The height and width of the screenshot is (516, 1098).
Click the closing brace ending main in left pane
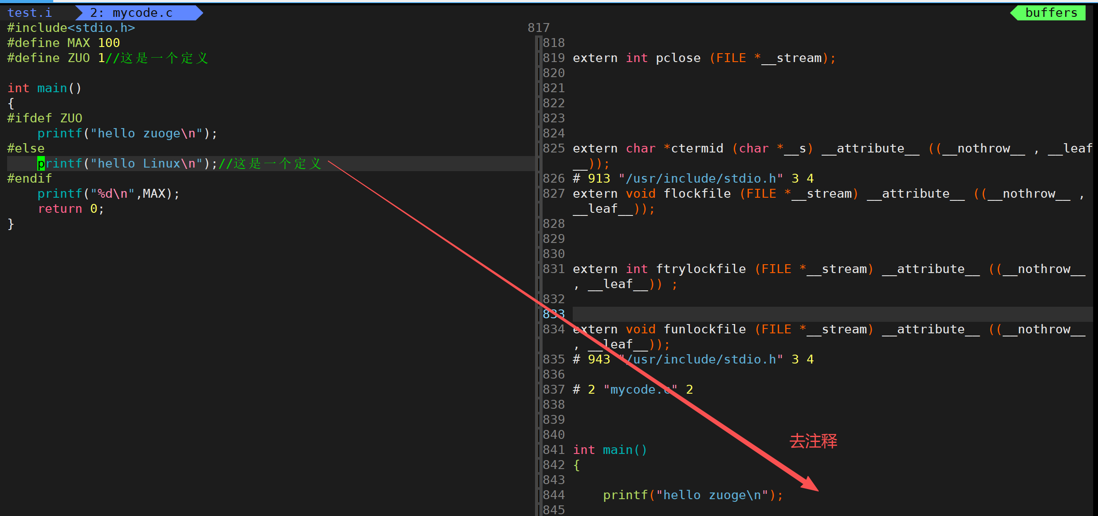point(11,224)
